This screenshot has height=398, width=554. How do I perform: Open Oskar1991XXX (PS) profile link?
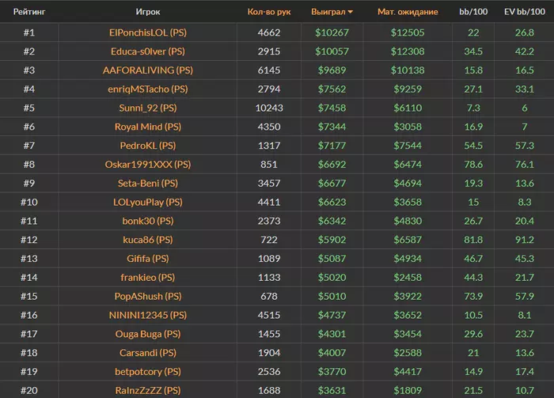(x=147, y=165)
